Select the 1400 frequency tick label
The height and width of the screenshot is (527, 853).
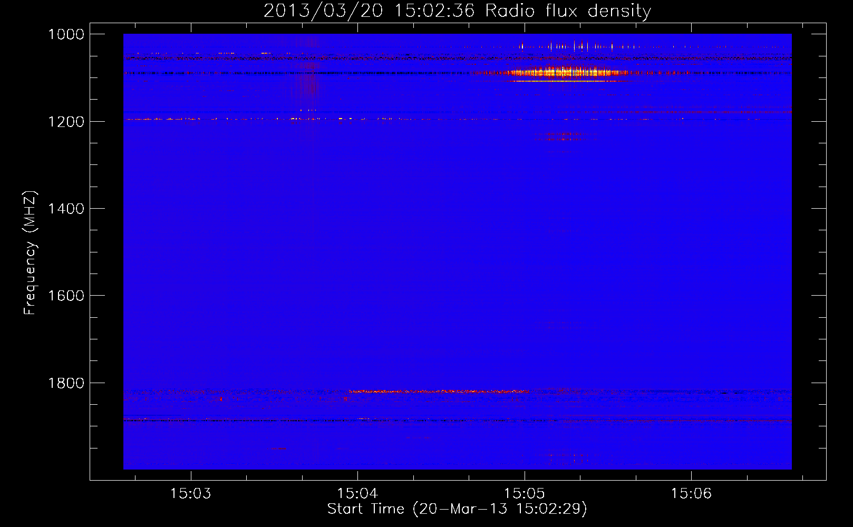click(66, 209)
